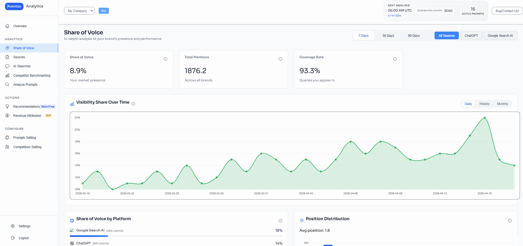This screenshot has width=523, height=246.
Task: Switch time range to 30 Days
Action: pos(388,36)
